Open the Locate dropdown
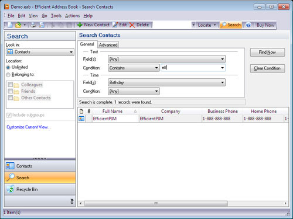The width and height of the screenshot is (293, 219). pos(207,25)
